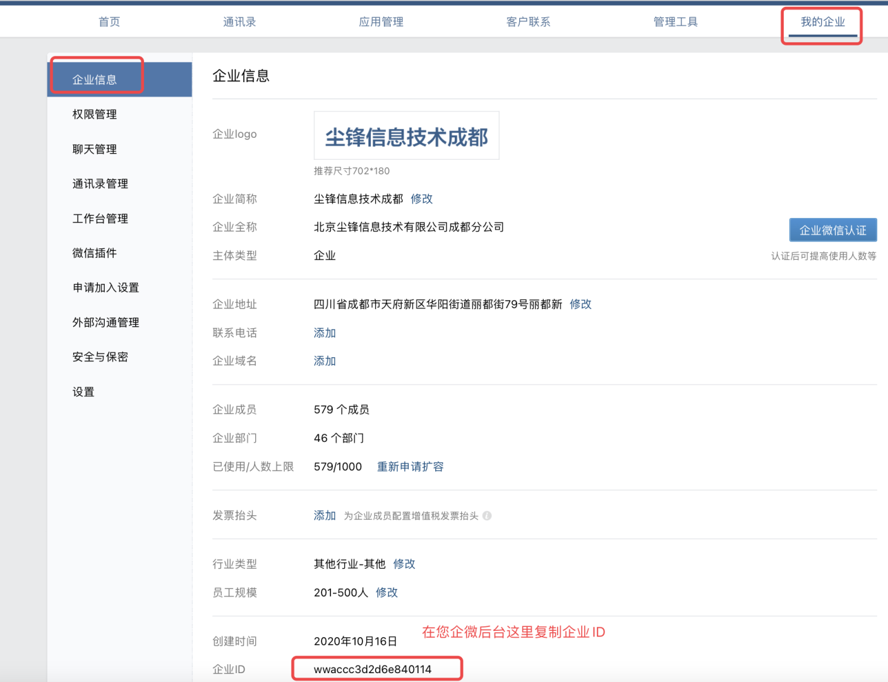Select 权限管理 in the sidebar
888x682 pixels.
tap(95, 114)
